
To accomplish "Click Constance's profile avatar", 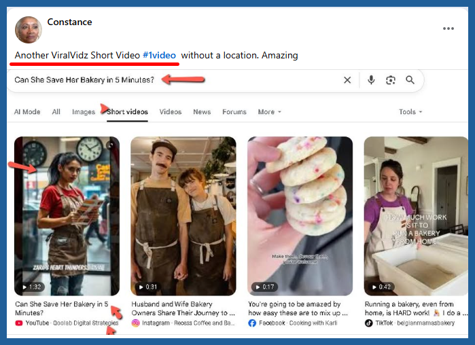I will [29, 30].
